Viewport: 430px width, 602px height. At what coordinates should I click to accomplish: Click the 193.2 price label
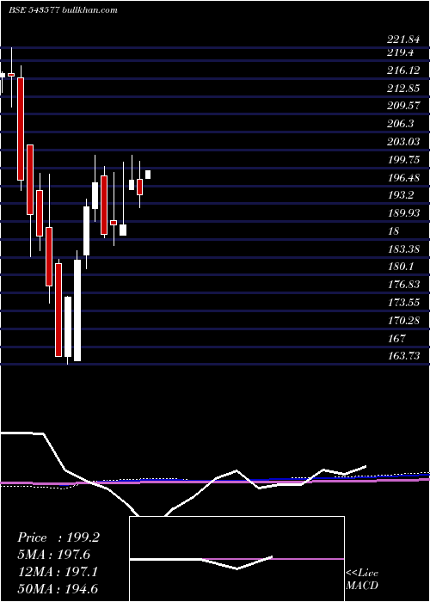pyautogui.click(x=401, y=195)
